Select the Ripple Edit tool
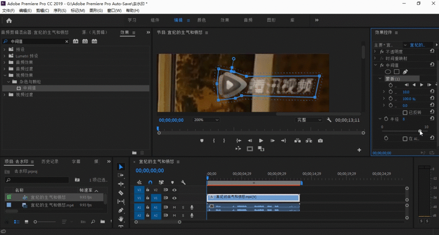This screenshot has height=235, width=439. pos(121,184)
